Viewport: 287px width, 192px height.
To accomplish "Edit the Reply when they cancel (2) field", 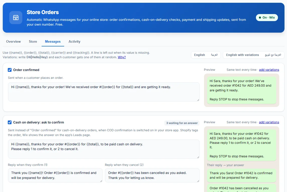I will [x=152, y=175].
